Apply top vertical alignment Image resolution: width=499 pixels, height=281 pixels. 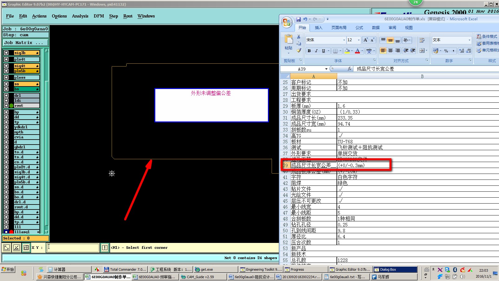(383, 40)
